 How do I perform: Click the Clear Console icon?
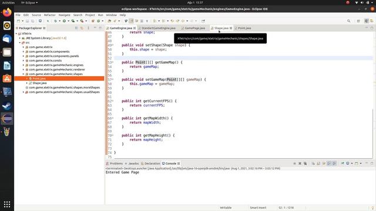313,164
